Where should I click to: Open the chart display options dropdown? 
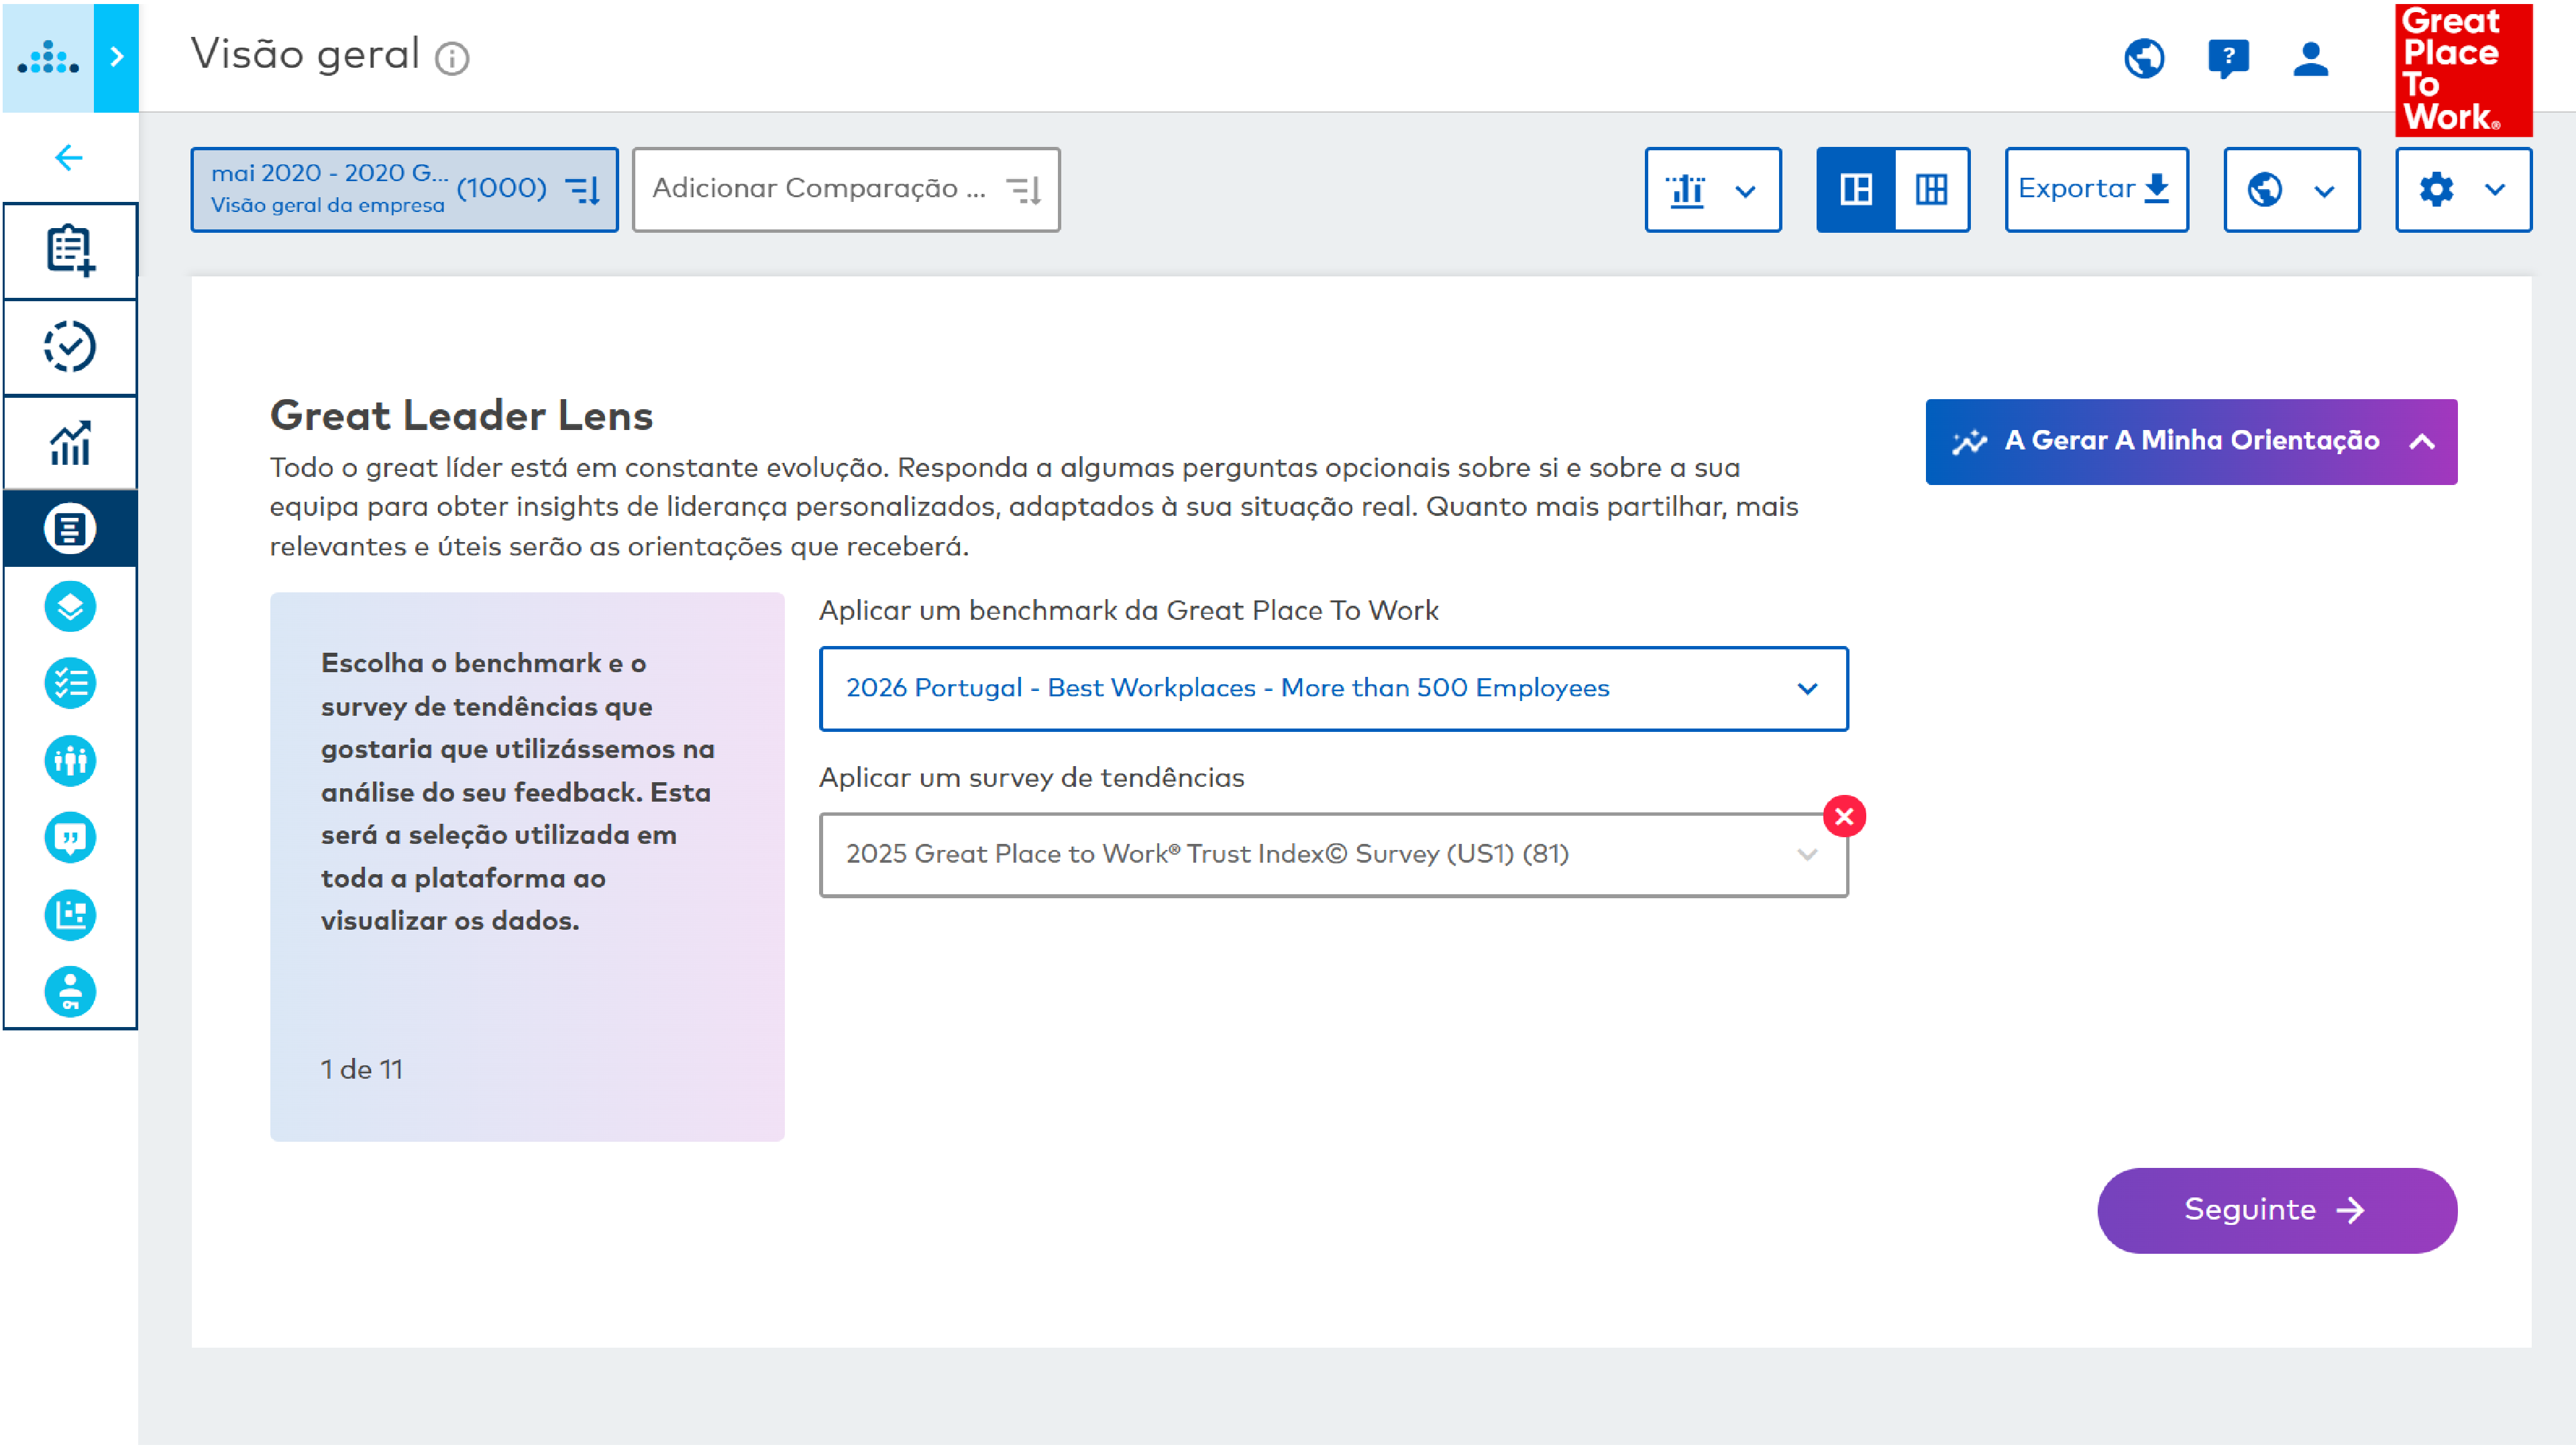coord(1712,189)
